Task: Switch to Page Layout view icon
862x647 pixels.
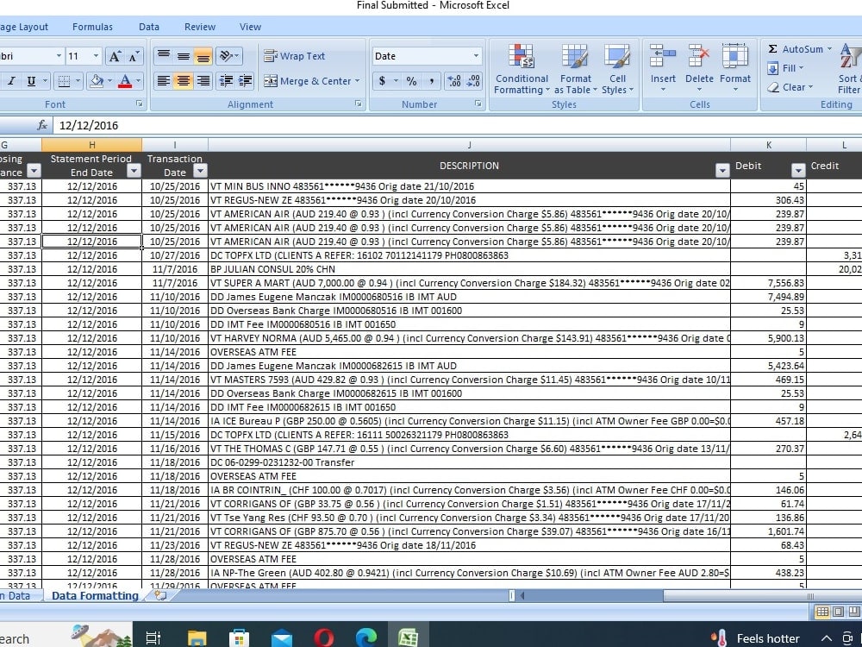Action: [x=839, y=612]
